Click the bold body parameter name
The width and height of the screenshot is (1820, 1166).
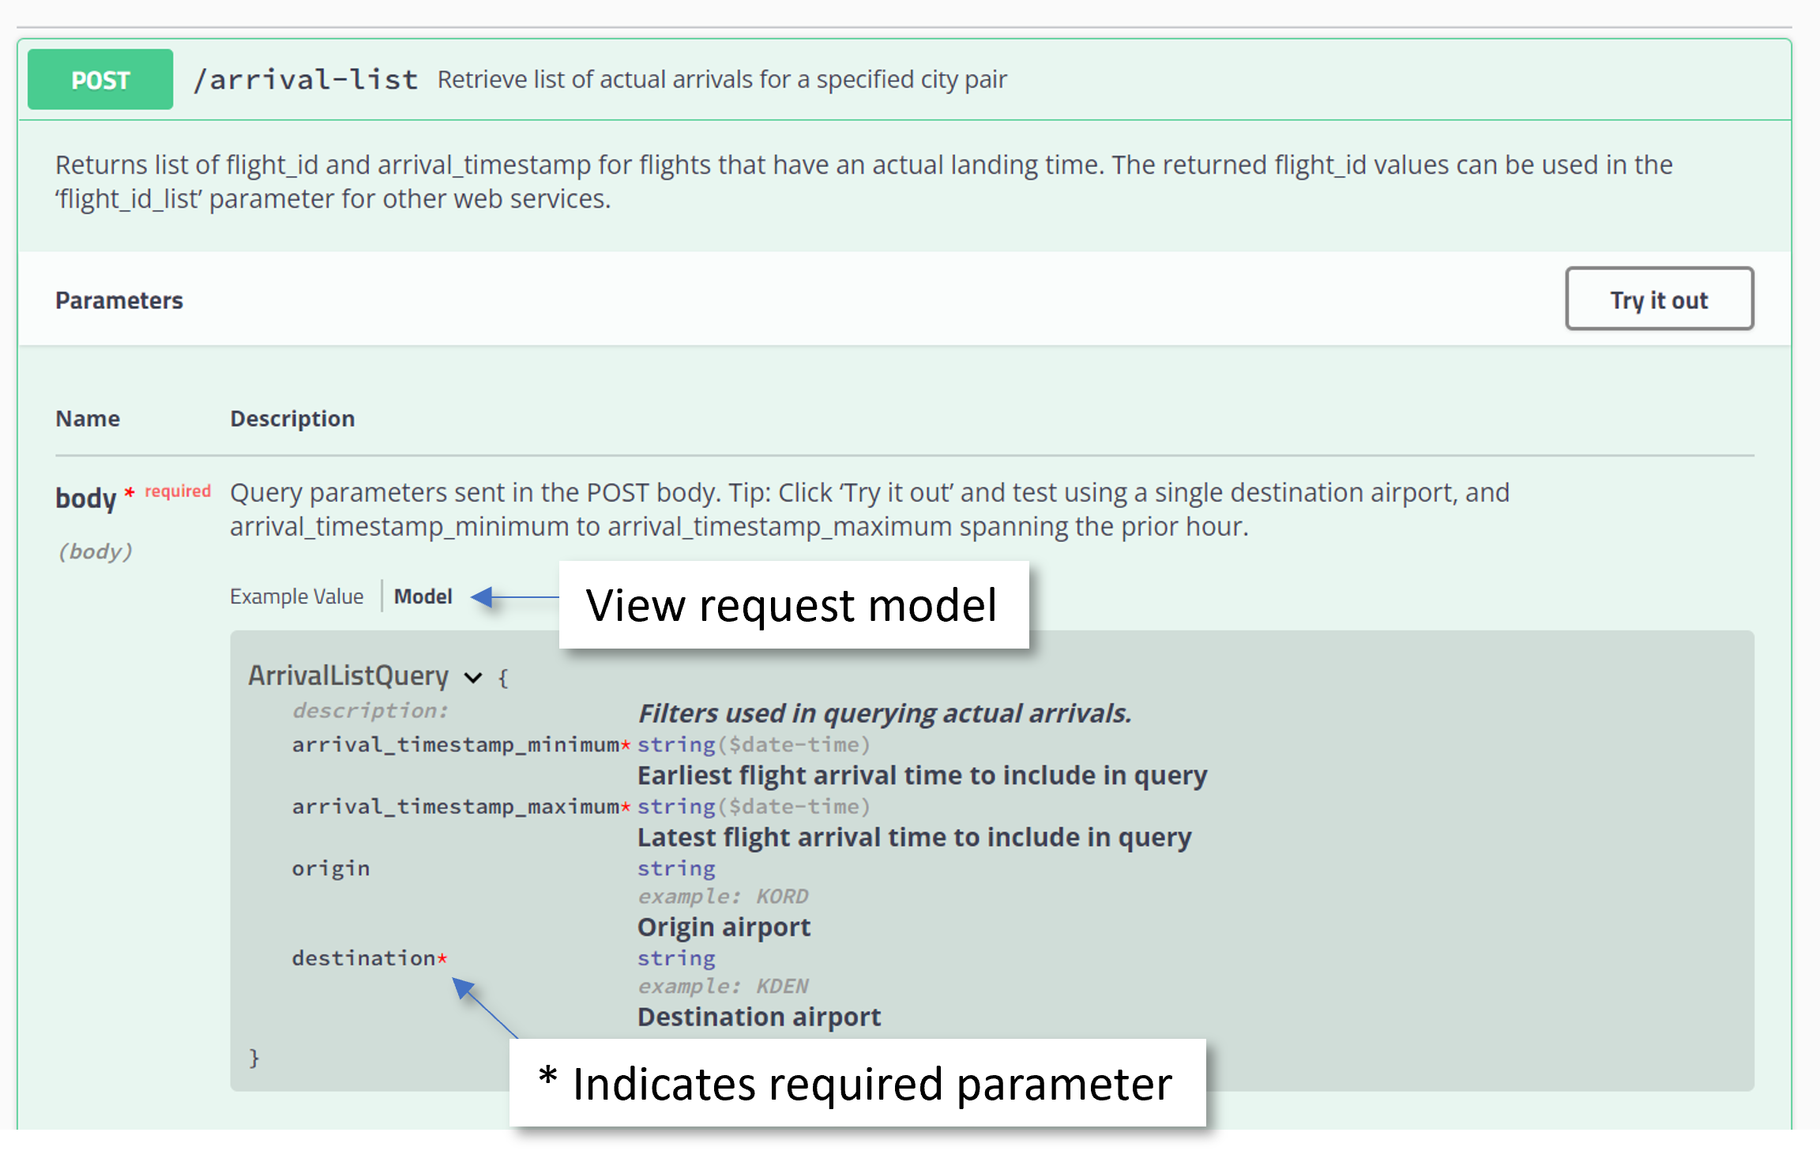pyautogui.click(x=85, y=498)
